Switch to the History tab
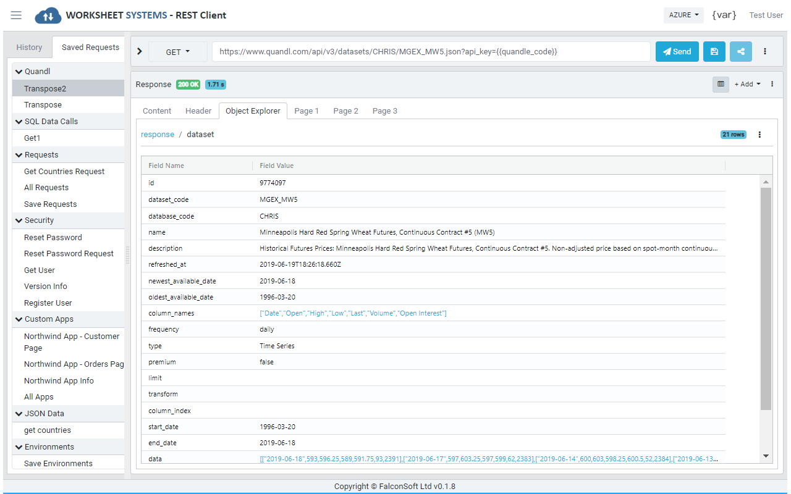791x494 pixels. [x=29, y=47]
